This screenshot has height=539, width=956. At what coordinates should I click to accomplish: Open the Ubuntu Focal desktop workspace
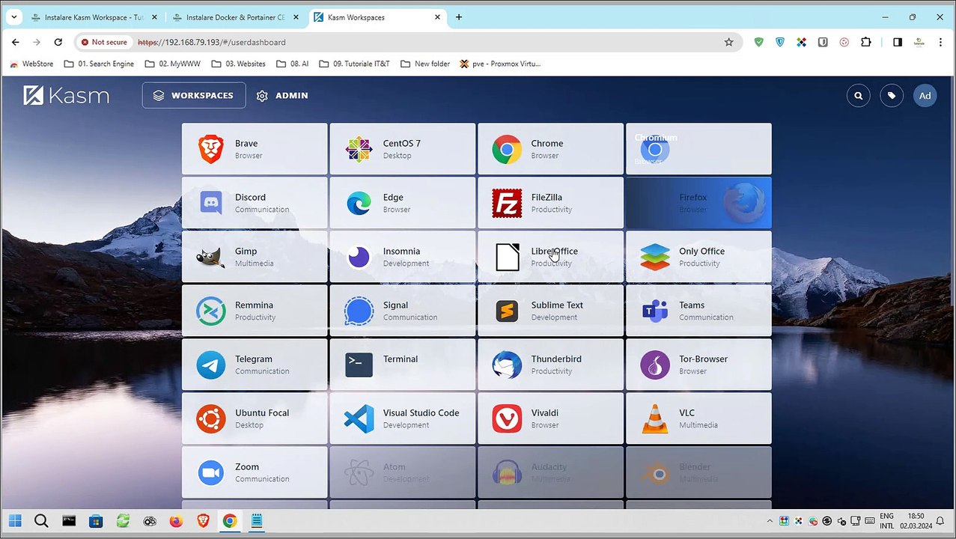255,418
